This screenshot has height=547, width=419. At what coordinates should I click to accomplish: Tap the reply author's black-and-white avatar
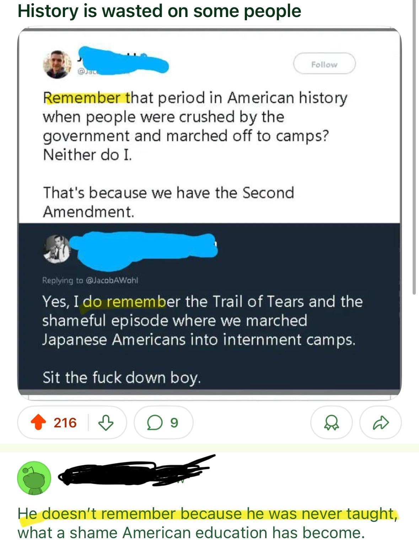(57, 248)
